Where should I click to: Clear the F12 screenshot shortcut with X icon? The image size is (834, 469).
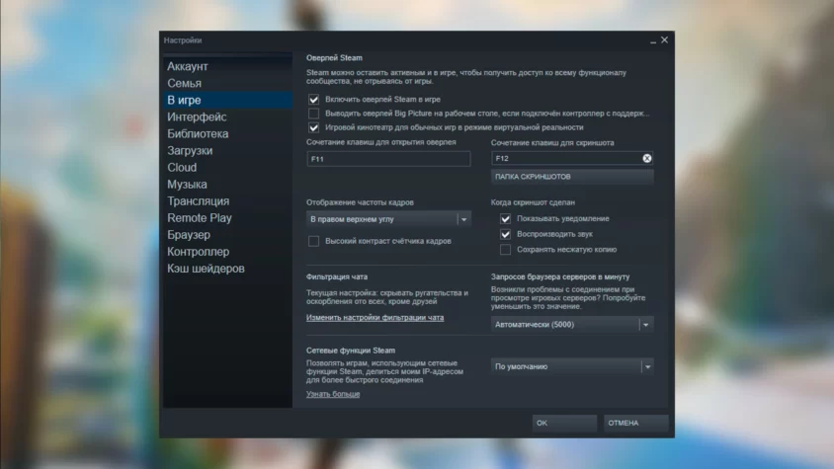(x=647, y=158)
